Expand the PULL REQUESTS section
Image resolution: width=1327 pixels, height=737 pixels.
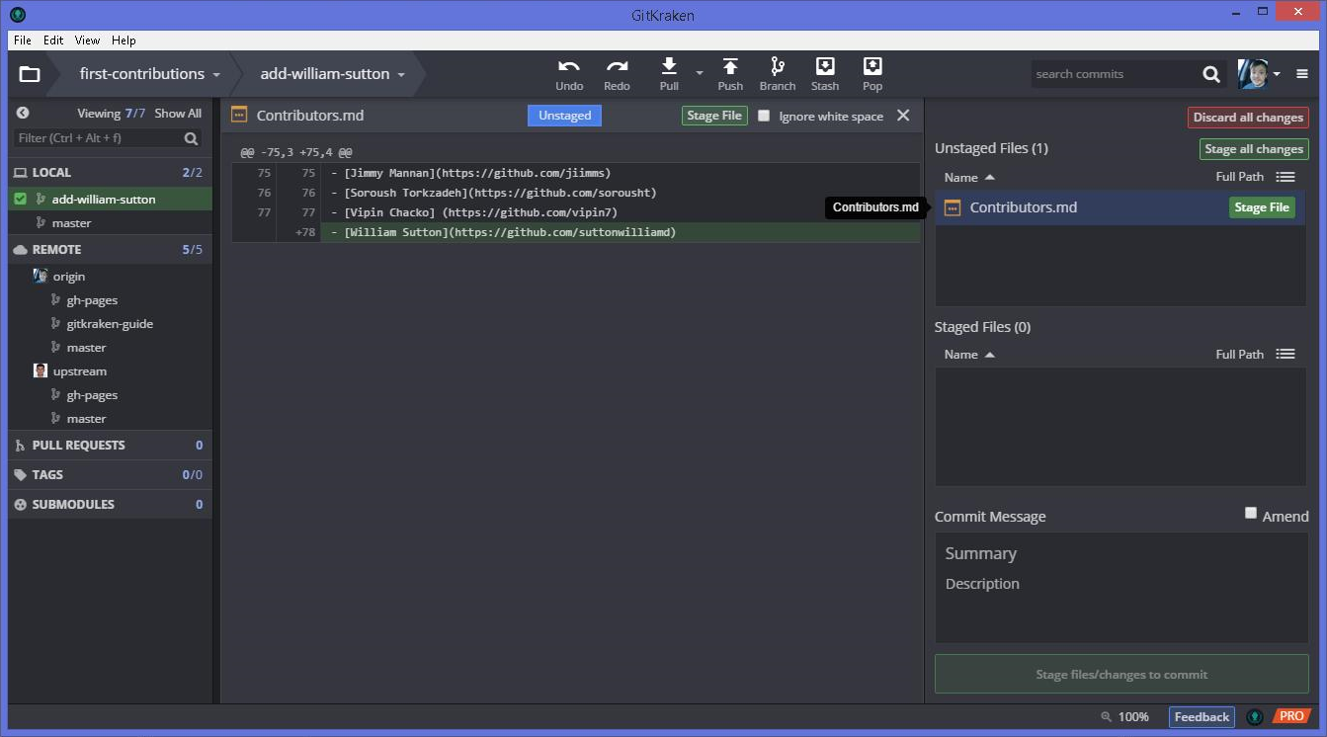pos(110,446)
